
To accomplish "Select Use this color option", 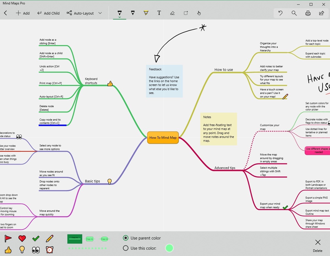I will click(x=140, y=248).
